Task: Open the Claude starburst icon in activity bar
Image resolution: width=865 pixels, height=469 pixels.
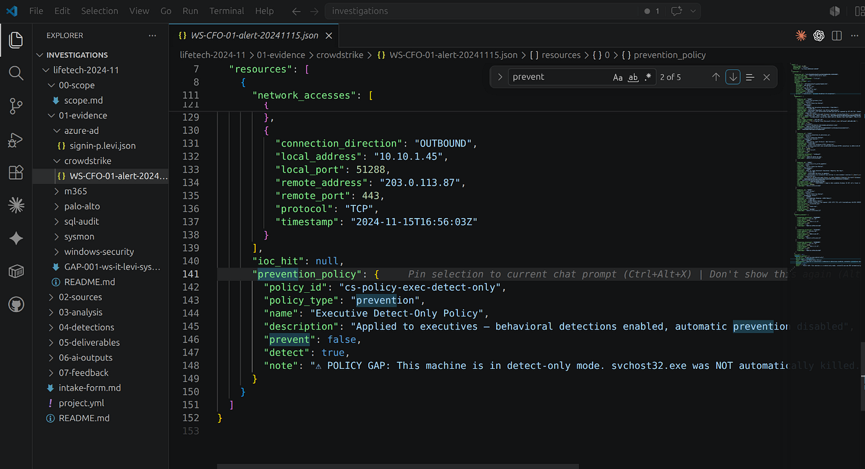Action: 16,205
